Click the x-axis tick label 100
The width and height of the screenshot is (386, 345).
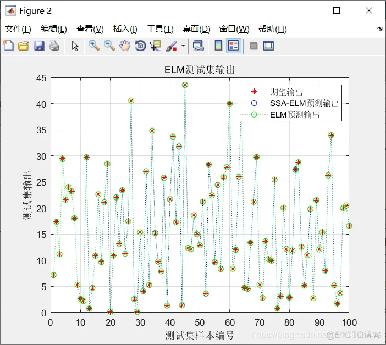[349, 322]
